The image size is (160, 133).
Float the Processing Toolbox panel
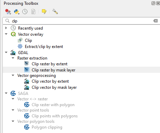click(x=153, y=3)
